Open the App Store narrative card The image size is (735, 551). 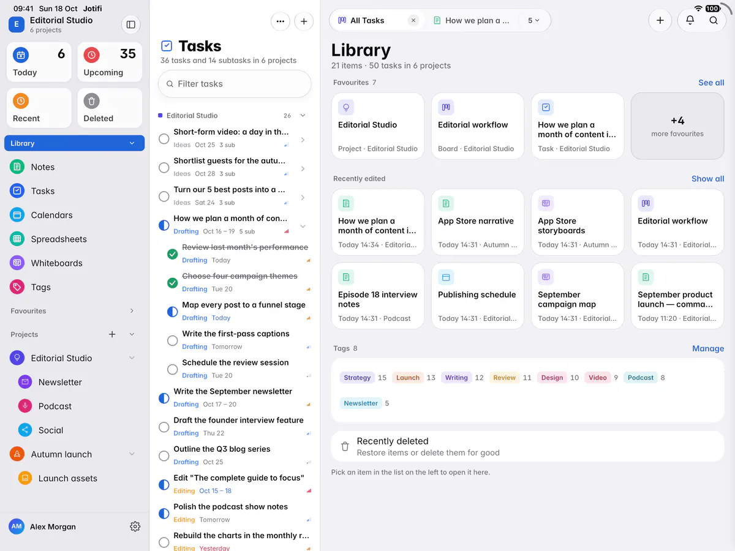click(x=478, y=223)
